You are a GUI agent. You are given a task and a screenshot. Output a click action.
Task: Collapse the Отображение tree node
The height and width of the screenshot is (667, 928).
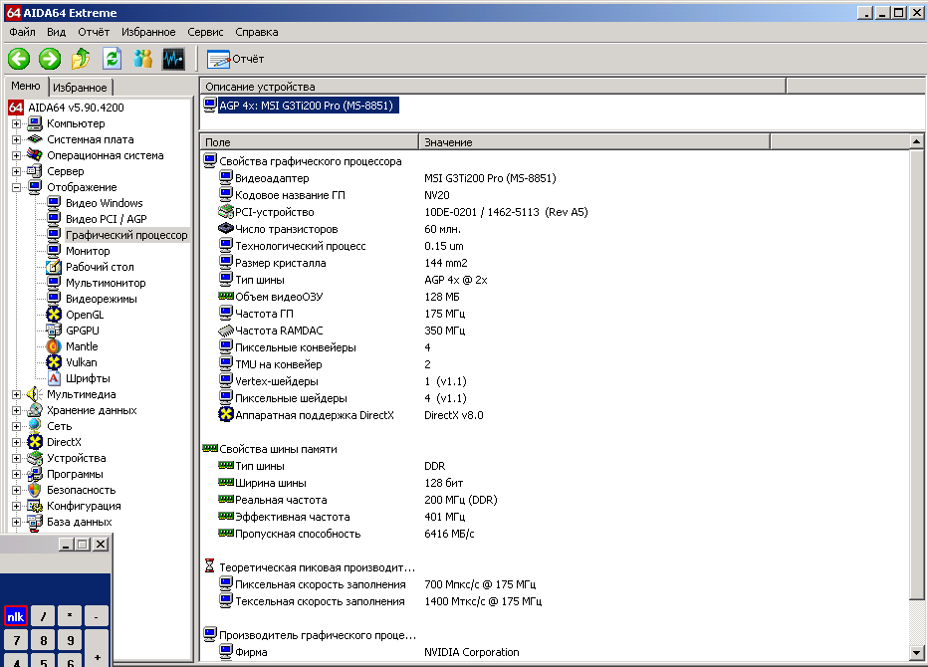(x=17, y=187)
